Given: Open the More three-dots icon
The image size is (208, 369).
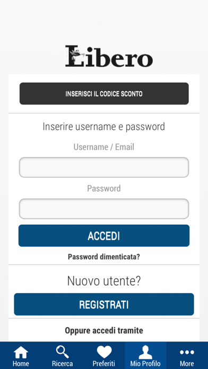Looking at the screenshot, I should coord(187,352).
